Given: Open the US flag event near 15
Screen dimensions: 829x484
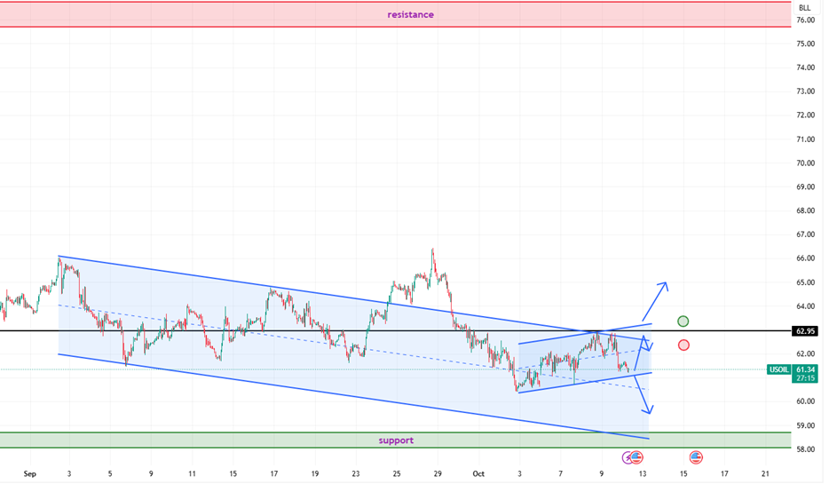Looking at the screenshot, I should 695,457.
